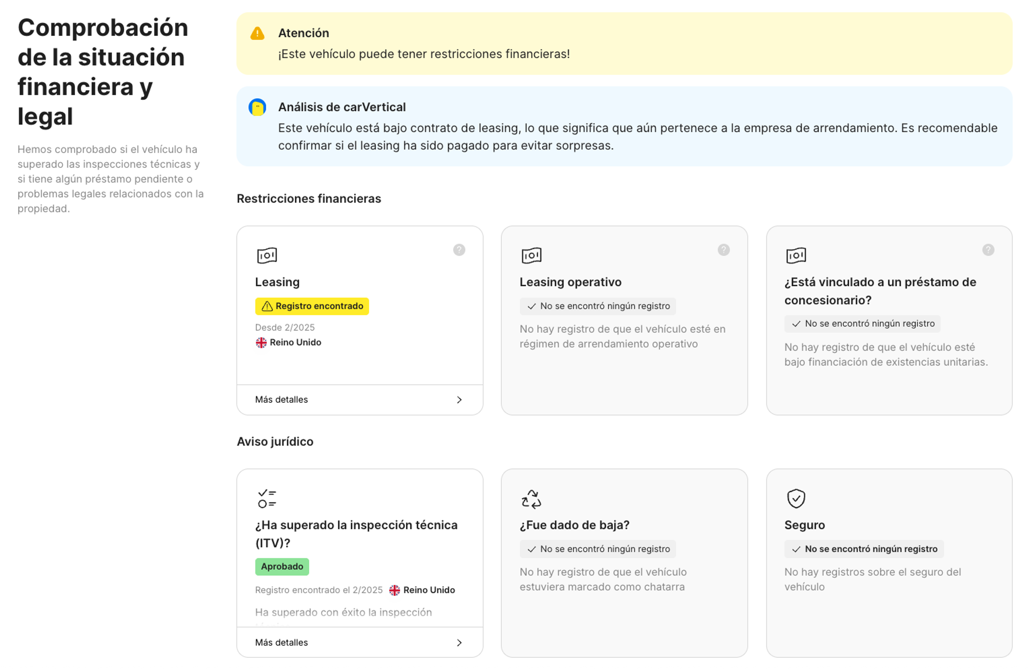Click the Leasing operativo card title
The image size is (1032, 669).
click(571, 282)
